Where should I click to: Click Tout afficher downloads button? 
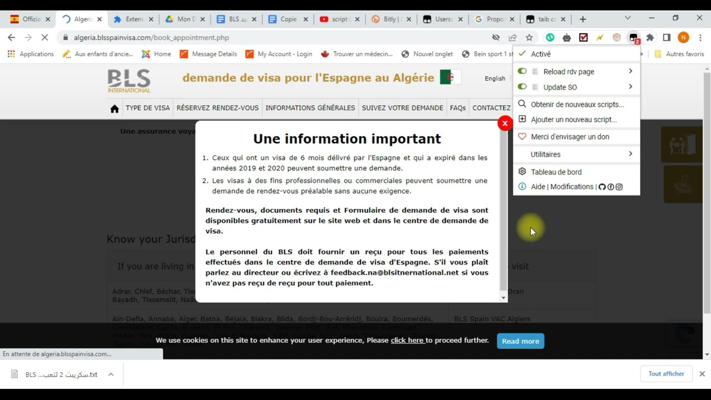[x=666, y=374]
